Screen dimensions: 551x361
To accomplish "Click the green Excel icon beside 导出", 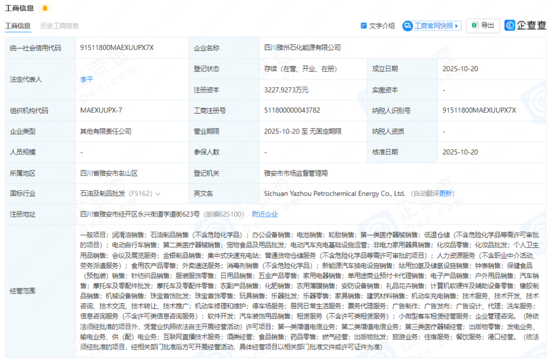I will tap(474, 25).
